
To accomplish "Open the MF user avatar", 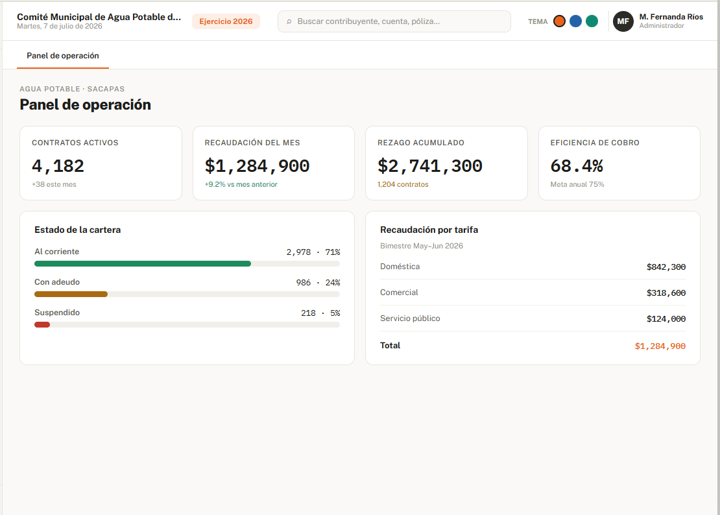I will point(623,21).
